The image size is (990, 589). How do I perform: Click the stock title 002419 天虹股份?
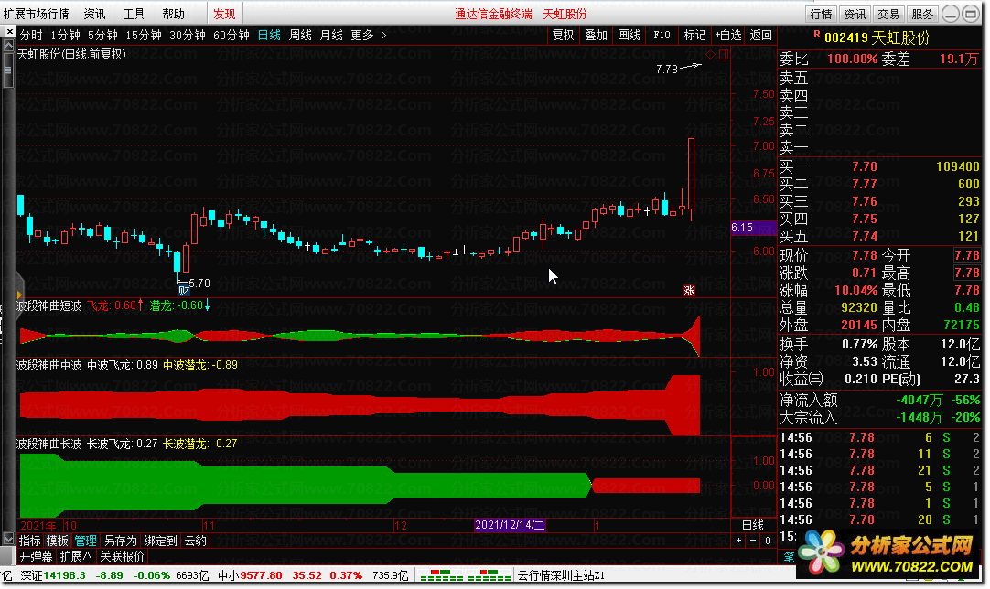877,37
